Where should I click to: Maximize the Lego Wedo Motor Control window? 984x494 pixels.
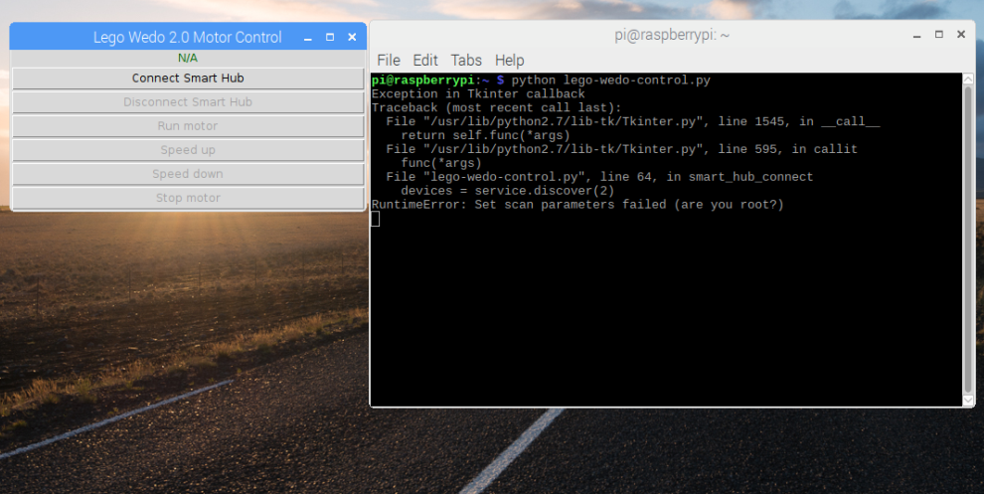coord(330,38)
